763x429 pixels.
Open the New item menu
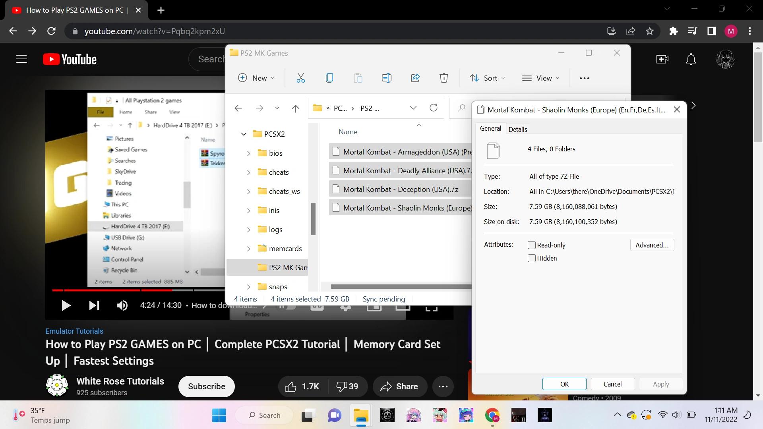(x=256, y=78)
